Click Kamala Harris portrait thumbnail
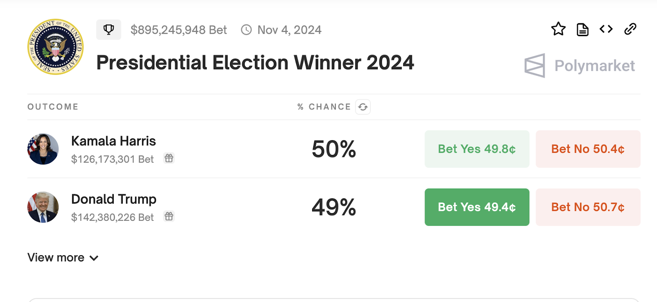The height and width of the screenshot is (302, 657). (43, 149)
